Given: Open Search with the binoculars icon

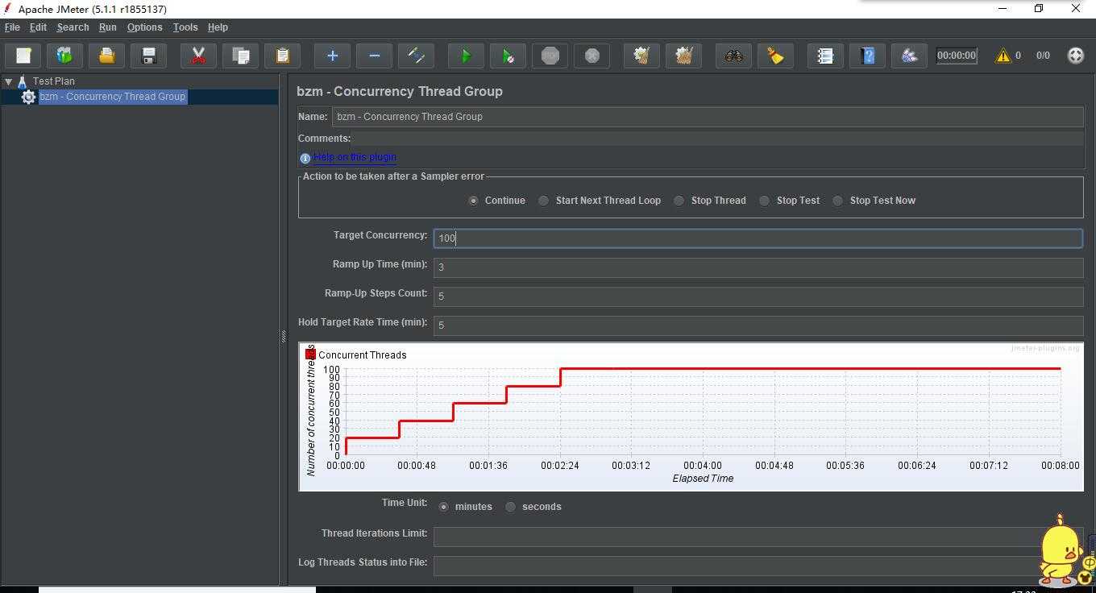Looking at the screenshot, I should coord(733,56).
